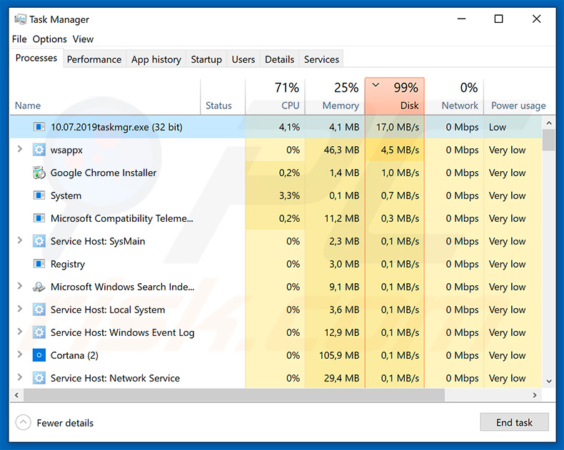This screenshot has width=564, height=450.
Task: Click the 29,4 MB memory value
Action: point(341,378)
